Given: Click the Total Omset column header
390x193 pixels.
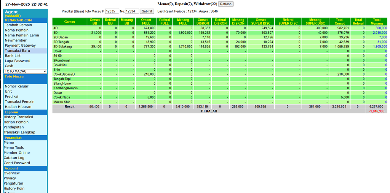Looking at the screenshot, I should tap(339, 22).
